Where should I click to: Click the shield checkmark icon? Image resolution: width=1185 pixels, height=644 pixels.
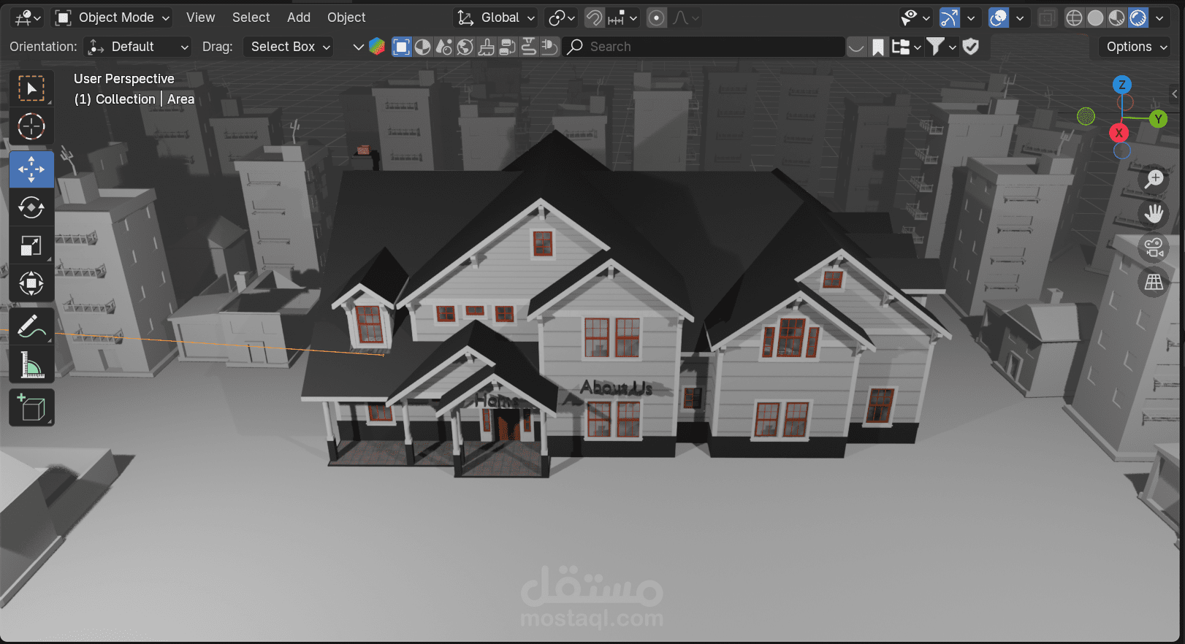click(971, 47)
